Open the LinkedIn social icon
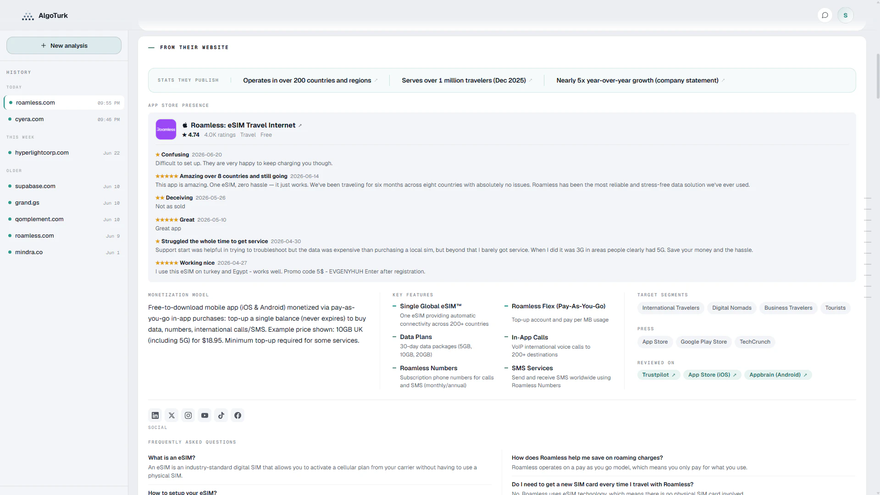 click(155, 415)
